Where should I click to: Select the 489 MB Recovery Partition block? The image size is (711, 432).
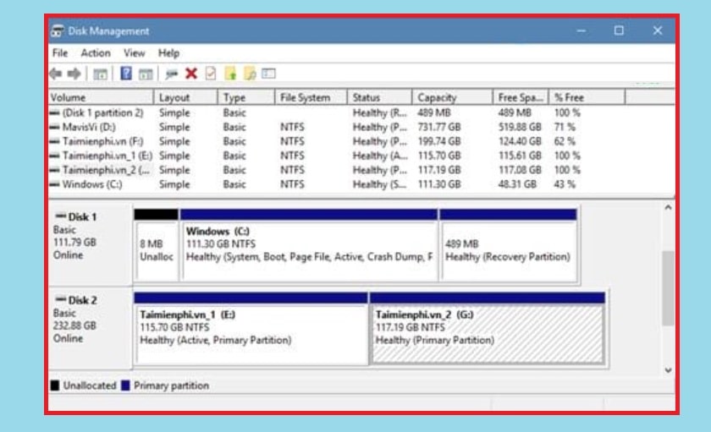coord(509,246)
